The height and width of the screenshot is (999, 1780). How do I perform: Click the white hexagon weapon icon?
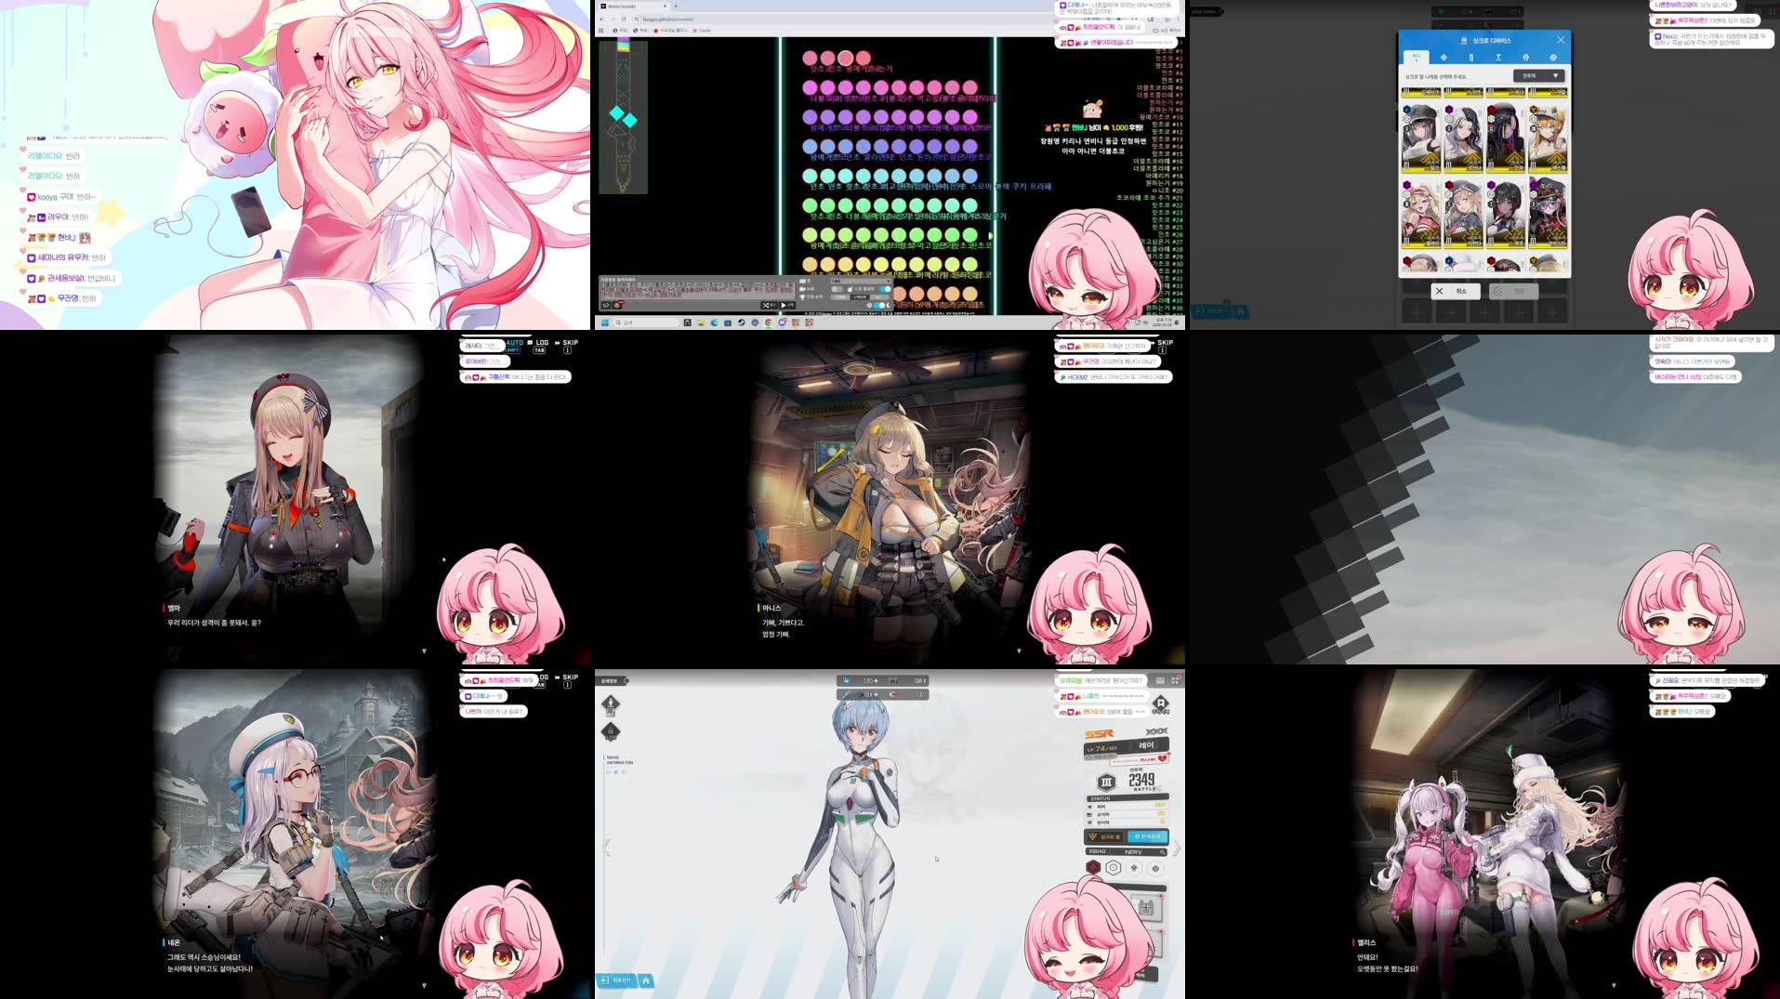point(1114,867)
